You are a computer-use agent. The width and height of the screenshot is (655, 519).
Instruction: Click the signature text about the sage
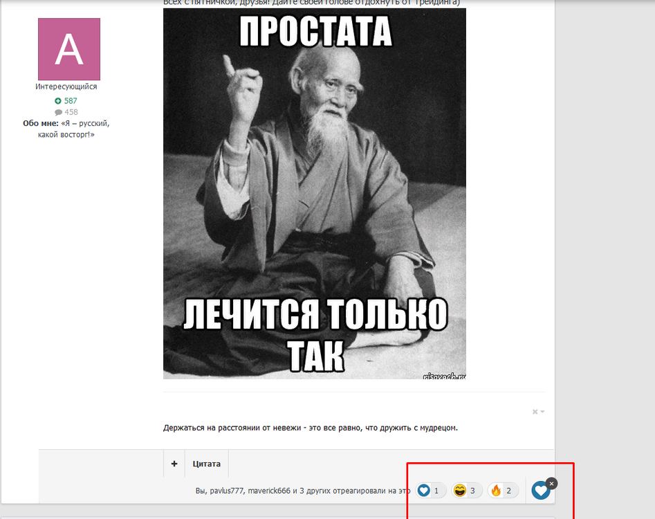pyautogui.click(x=311, y=428)
